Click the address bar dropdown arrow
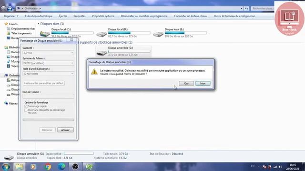Screen dimensions: 305x171 (241, 9)
